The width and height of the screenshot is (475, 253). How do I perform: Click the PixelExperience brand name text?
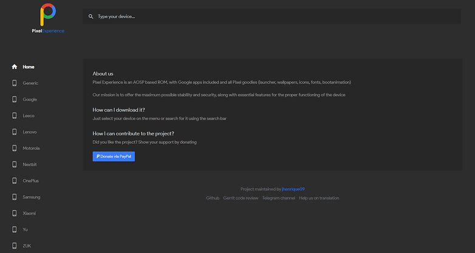pos(48,31)
